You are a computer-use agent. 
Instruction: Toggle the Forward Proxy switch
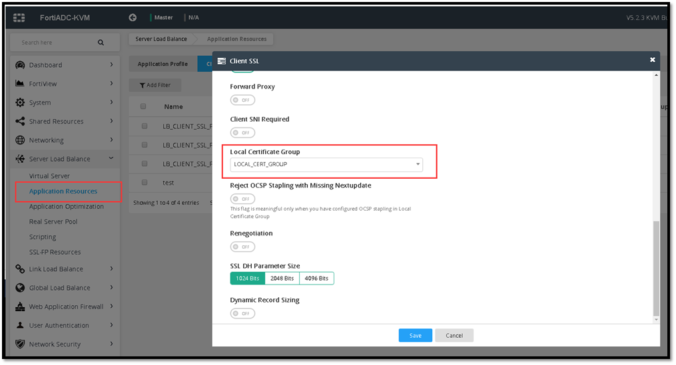coord(242,100)
